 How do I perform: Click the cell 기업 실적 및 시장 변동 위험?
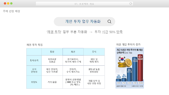[x=94, y=82]
